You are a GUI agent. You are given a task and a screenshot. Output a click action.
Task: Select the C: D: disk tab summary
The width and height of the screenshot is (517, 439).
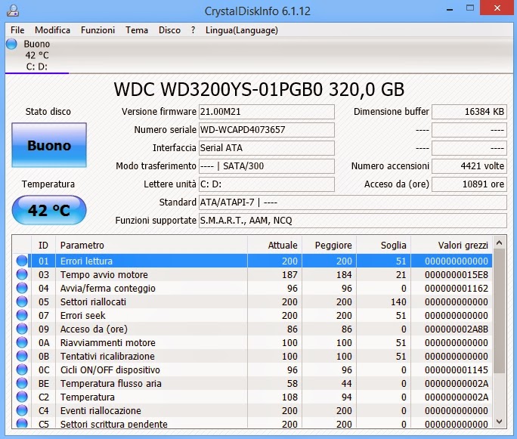point(37,55)
